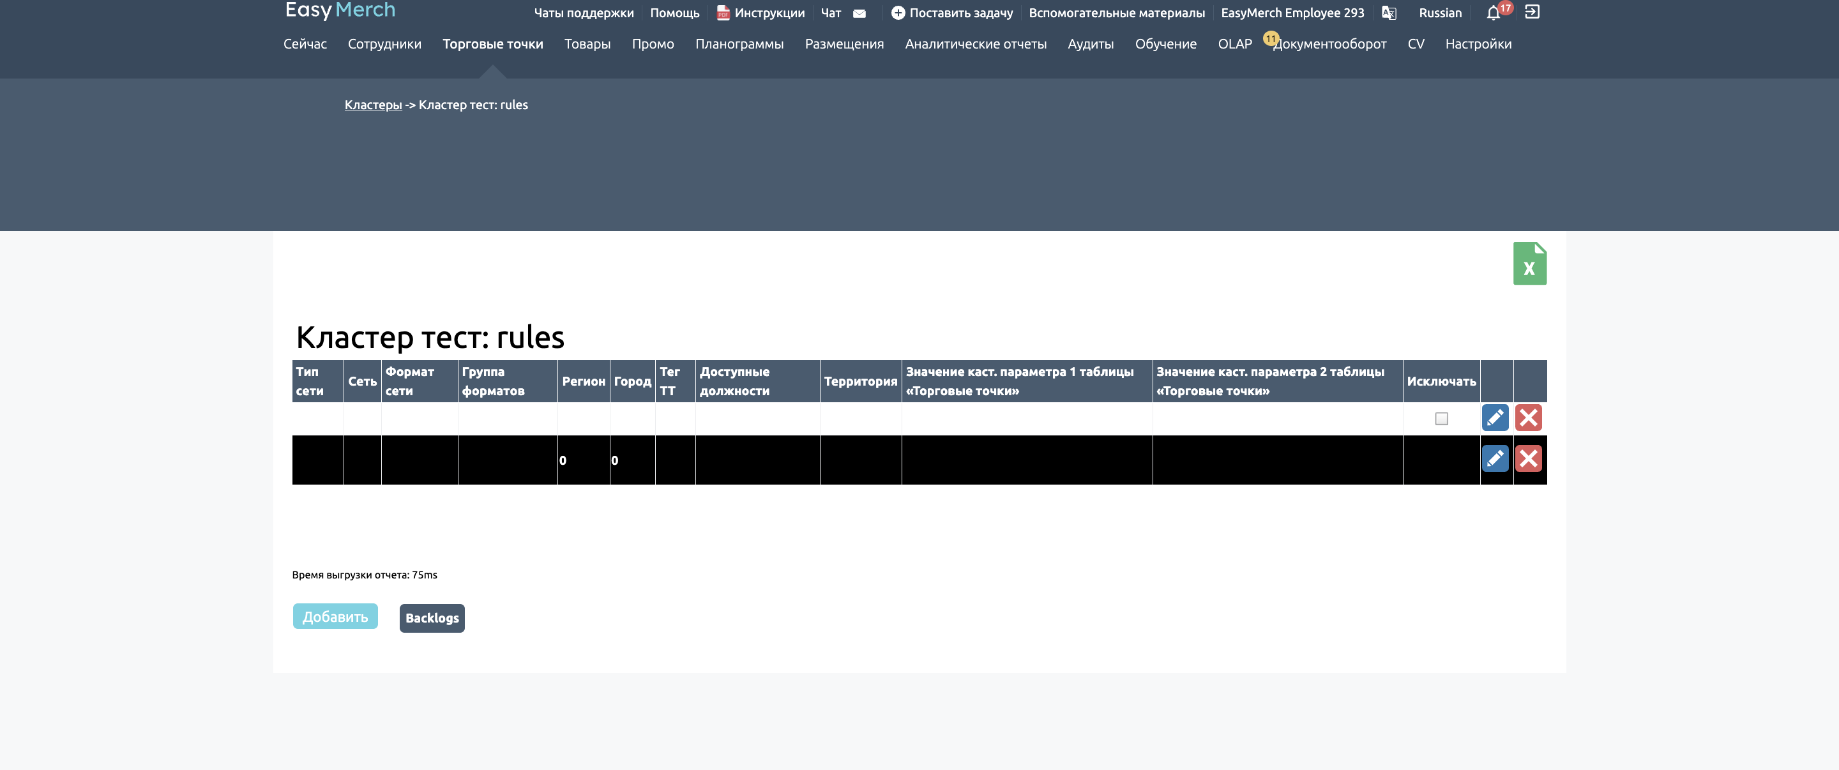Follow the Кластеры breadcrumb link
This screenshot has height=770, width=1839.
coord(373,105)
